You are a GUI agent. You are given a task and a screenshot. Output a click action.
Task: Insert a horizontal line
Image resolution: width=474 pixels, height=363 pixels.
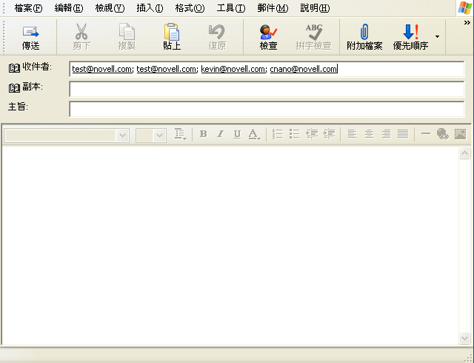coord(426,133)
